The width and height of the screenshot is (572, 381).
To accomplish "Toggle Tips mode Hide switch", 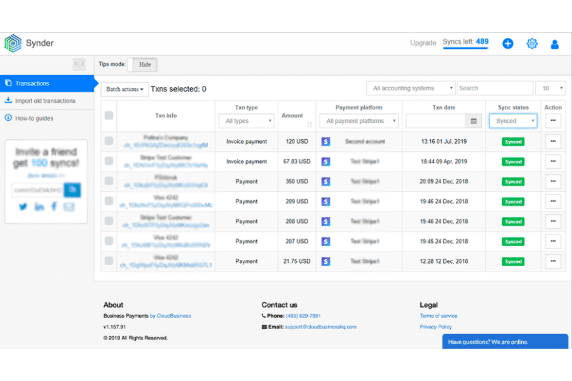I will pos(142,64).
